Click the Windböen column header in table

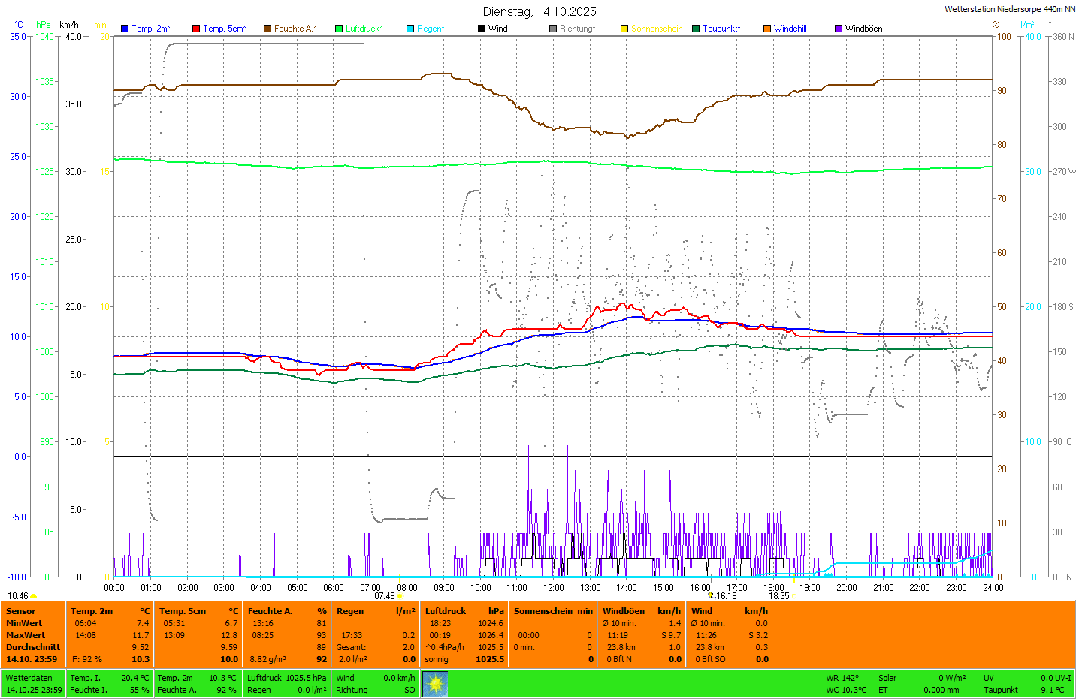(x=624, y=611)
